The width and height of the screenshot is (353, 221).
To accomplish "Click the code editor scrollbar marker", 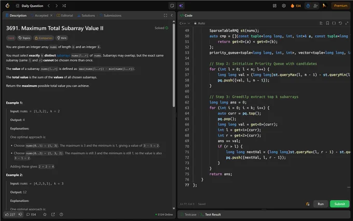I will coord(349,187).
